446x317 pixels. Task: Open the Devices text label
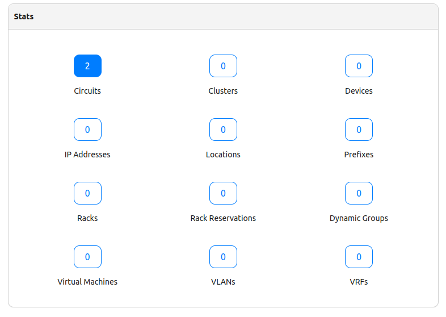tap(359, 91)
